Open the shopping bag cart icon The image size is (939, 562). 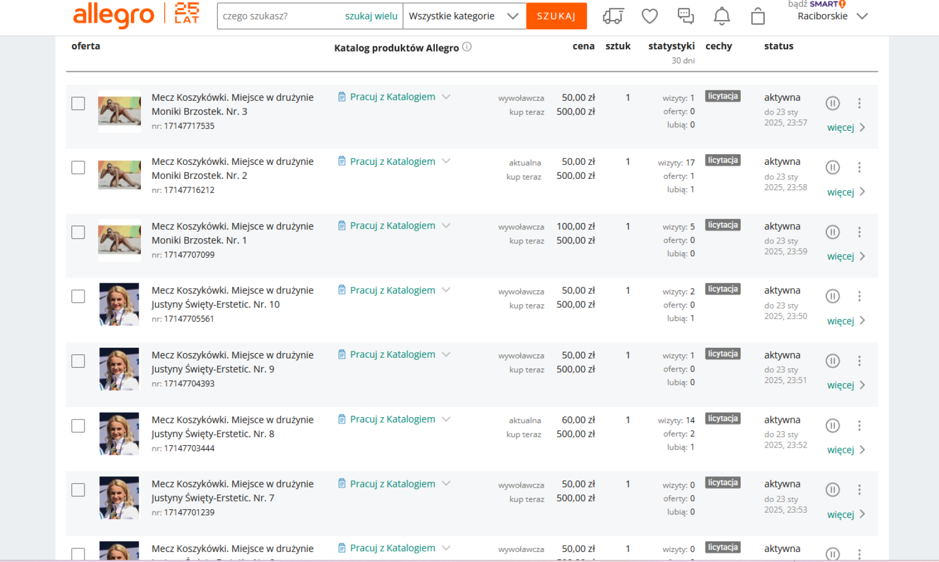[758, 16]
